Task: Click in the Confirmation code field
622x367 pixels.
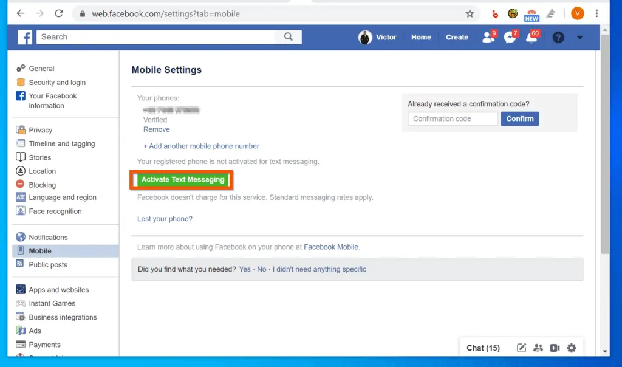Action: [x=453, y=118]
